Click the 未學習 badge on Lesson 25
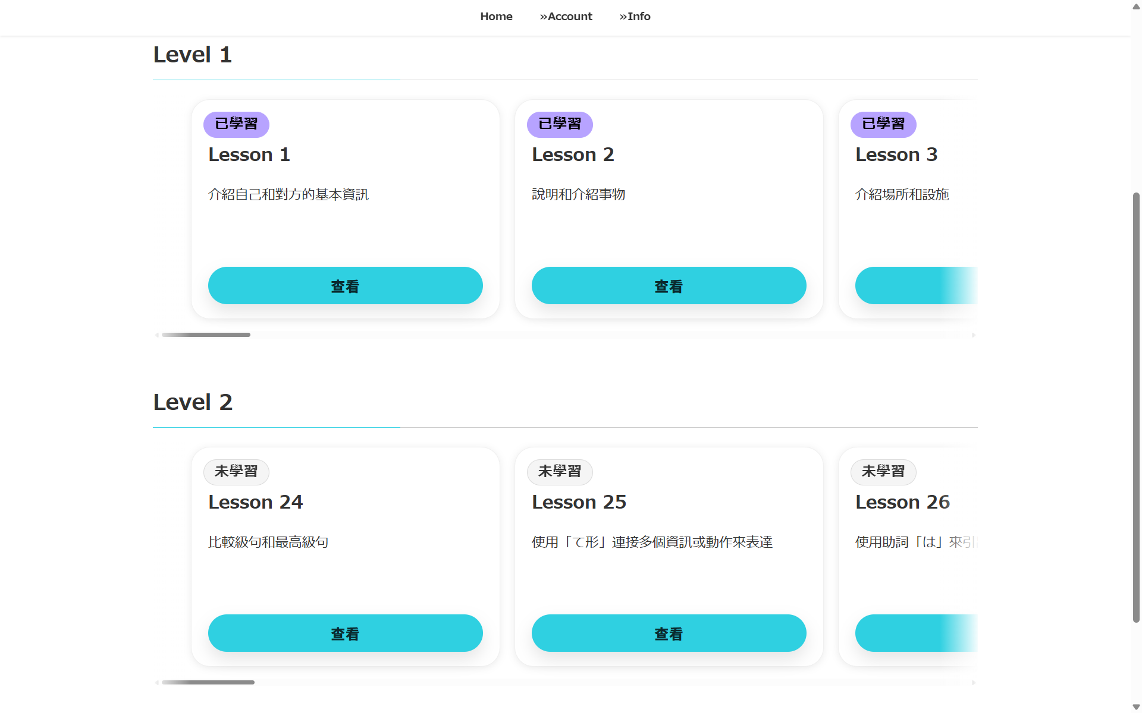This screenshot has width=1142, height=713. point(560,472)
